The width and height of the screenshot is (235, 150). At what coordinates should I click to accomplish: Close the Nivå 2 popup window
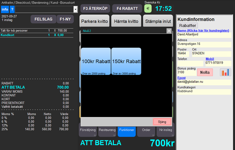pyautogui.click(x=169, y=31)
